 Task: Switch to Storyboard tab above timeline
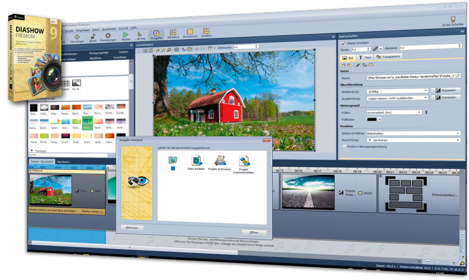pos(63,162)
